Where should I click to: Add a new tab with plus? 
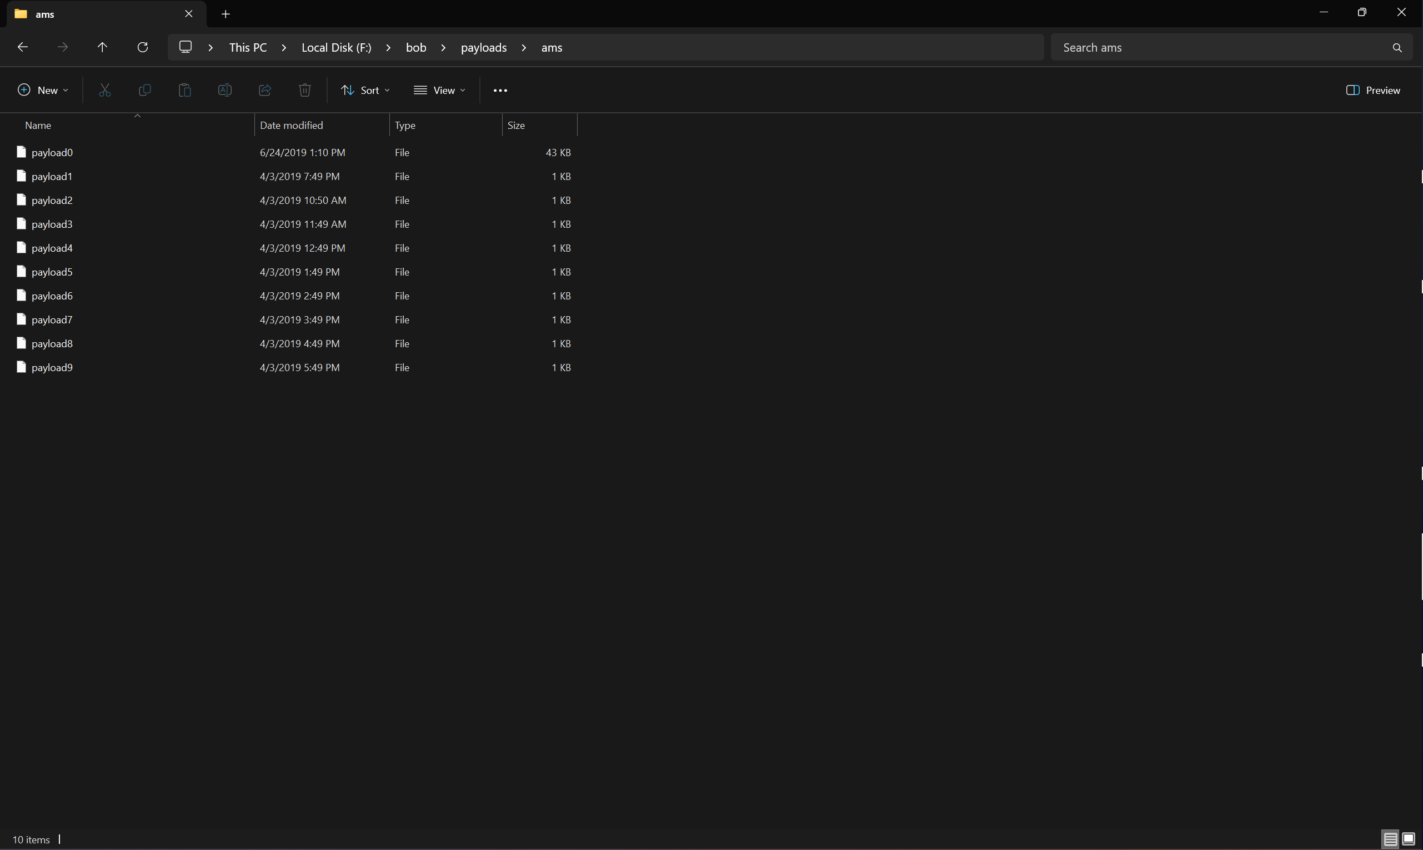226,14
